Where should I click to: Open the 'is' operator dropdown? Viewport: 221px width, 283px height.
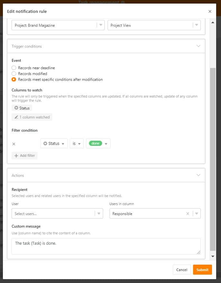77,144
